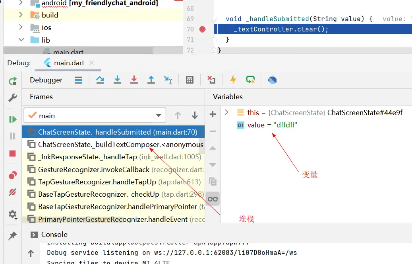The height and width of the screenshot is (264, 412).
Task: Add a new watch with plus button
Action: point(213,114)
